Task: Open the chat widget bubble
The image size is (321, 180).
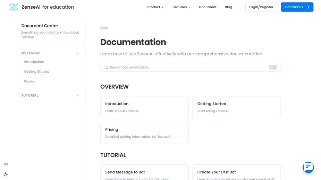Action: tap(308, 167)
